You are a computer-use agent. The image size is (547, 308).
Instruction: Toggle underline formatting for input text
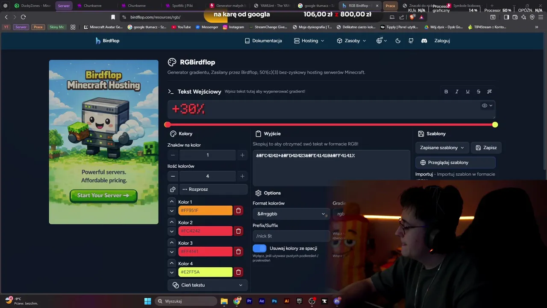click(x=468, y=92)
